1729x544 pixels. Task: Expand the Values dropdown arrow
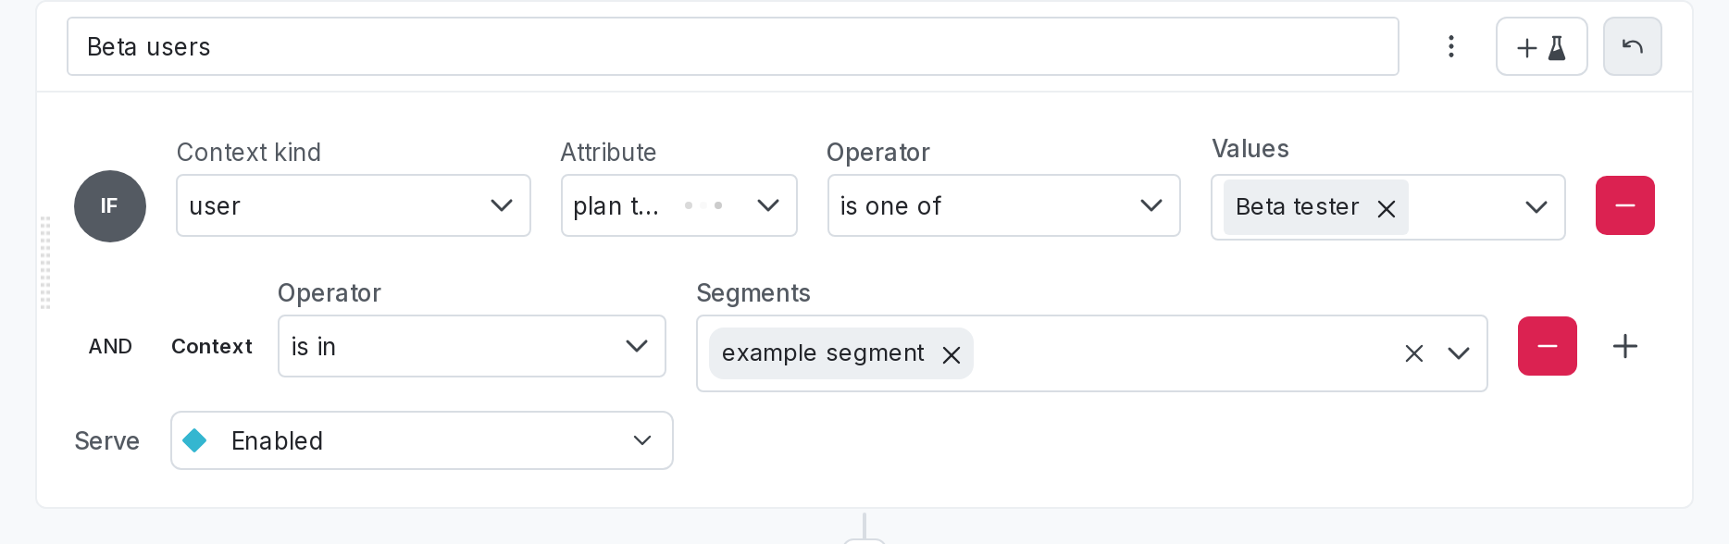(x=1536, y=207)
